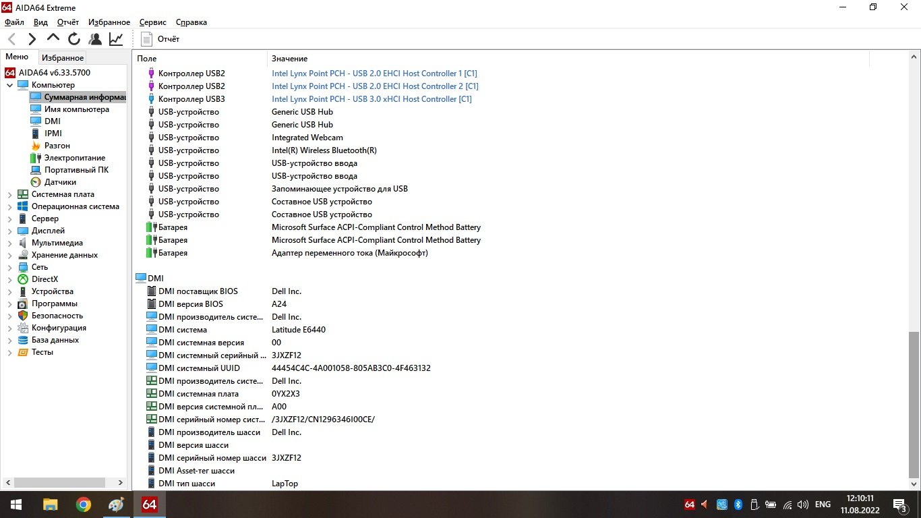
Task: Click the Датчики gauge icon
Action: pyautogui.click(x=36, y=182)
